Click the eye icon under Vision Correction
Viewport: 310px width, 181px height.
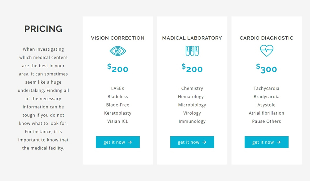pyautogui.click(x=117, y=51)
